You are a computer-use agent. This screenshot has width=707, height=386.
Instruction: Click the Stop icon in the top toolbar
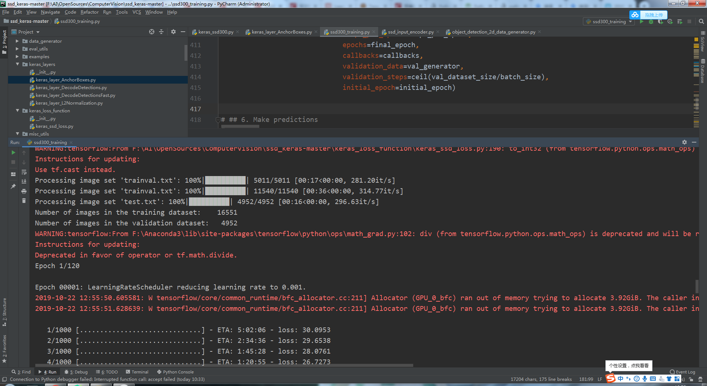tap(689, 22)
